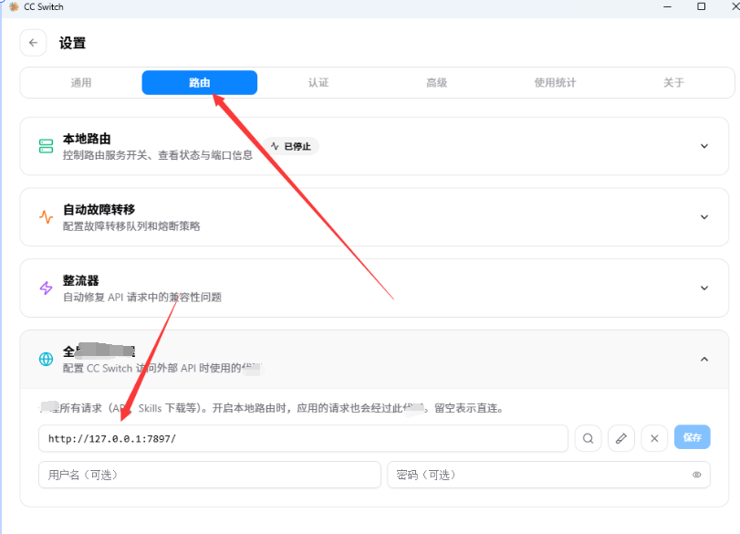The width and height of the screenshot is (740, 534).
Task: Expand the 整流器 section chevron
Action: 704,288
